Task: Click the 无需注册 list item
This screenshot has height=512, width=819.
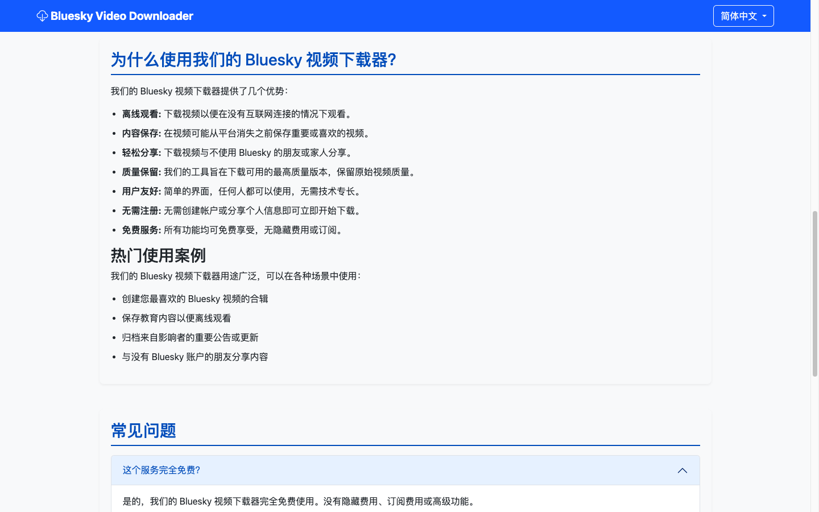Action: (x=243, y=210)
